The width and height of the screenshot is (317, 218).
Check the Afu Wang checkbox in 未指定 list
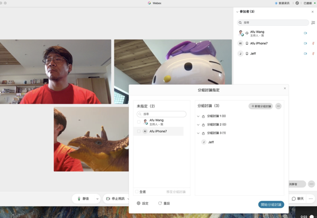(x=139, y=122)
